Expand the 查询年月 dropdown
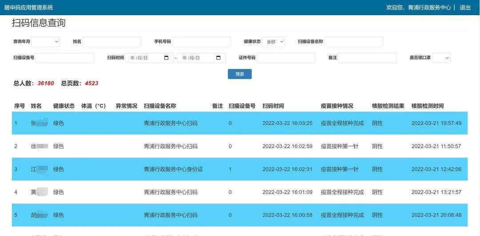Screen dimensions: 480x236 (45, 42)
